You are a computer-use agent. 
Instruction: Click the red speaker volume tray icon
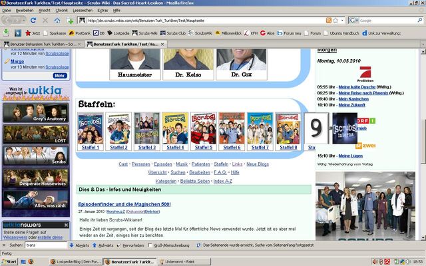375,261
